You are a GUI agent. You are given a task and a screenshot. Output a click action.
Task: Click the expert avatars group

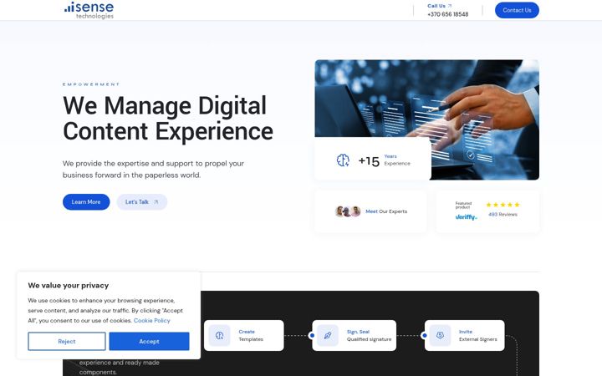pos(348,211)
